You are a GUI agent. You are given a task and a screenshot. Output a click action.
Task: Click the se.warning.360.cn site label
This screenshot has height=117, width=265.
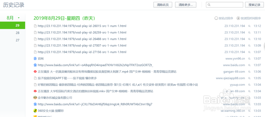pos(233,111)
